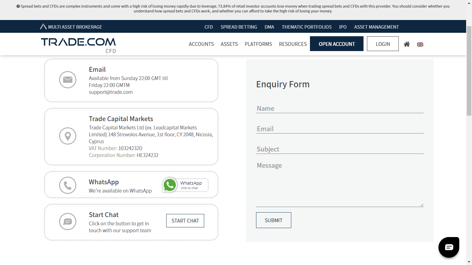Click the Enquiry Form heading
472x265 pixels.
[283, 84]
